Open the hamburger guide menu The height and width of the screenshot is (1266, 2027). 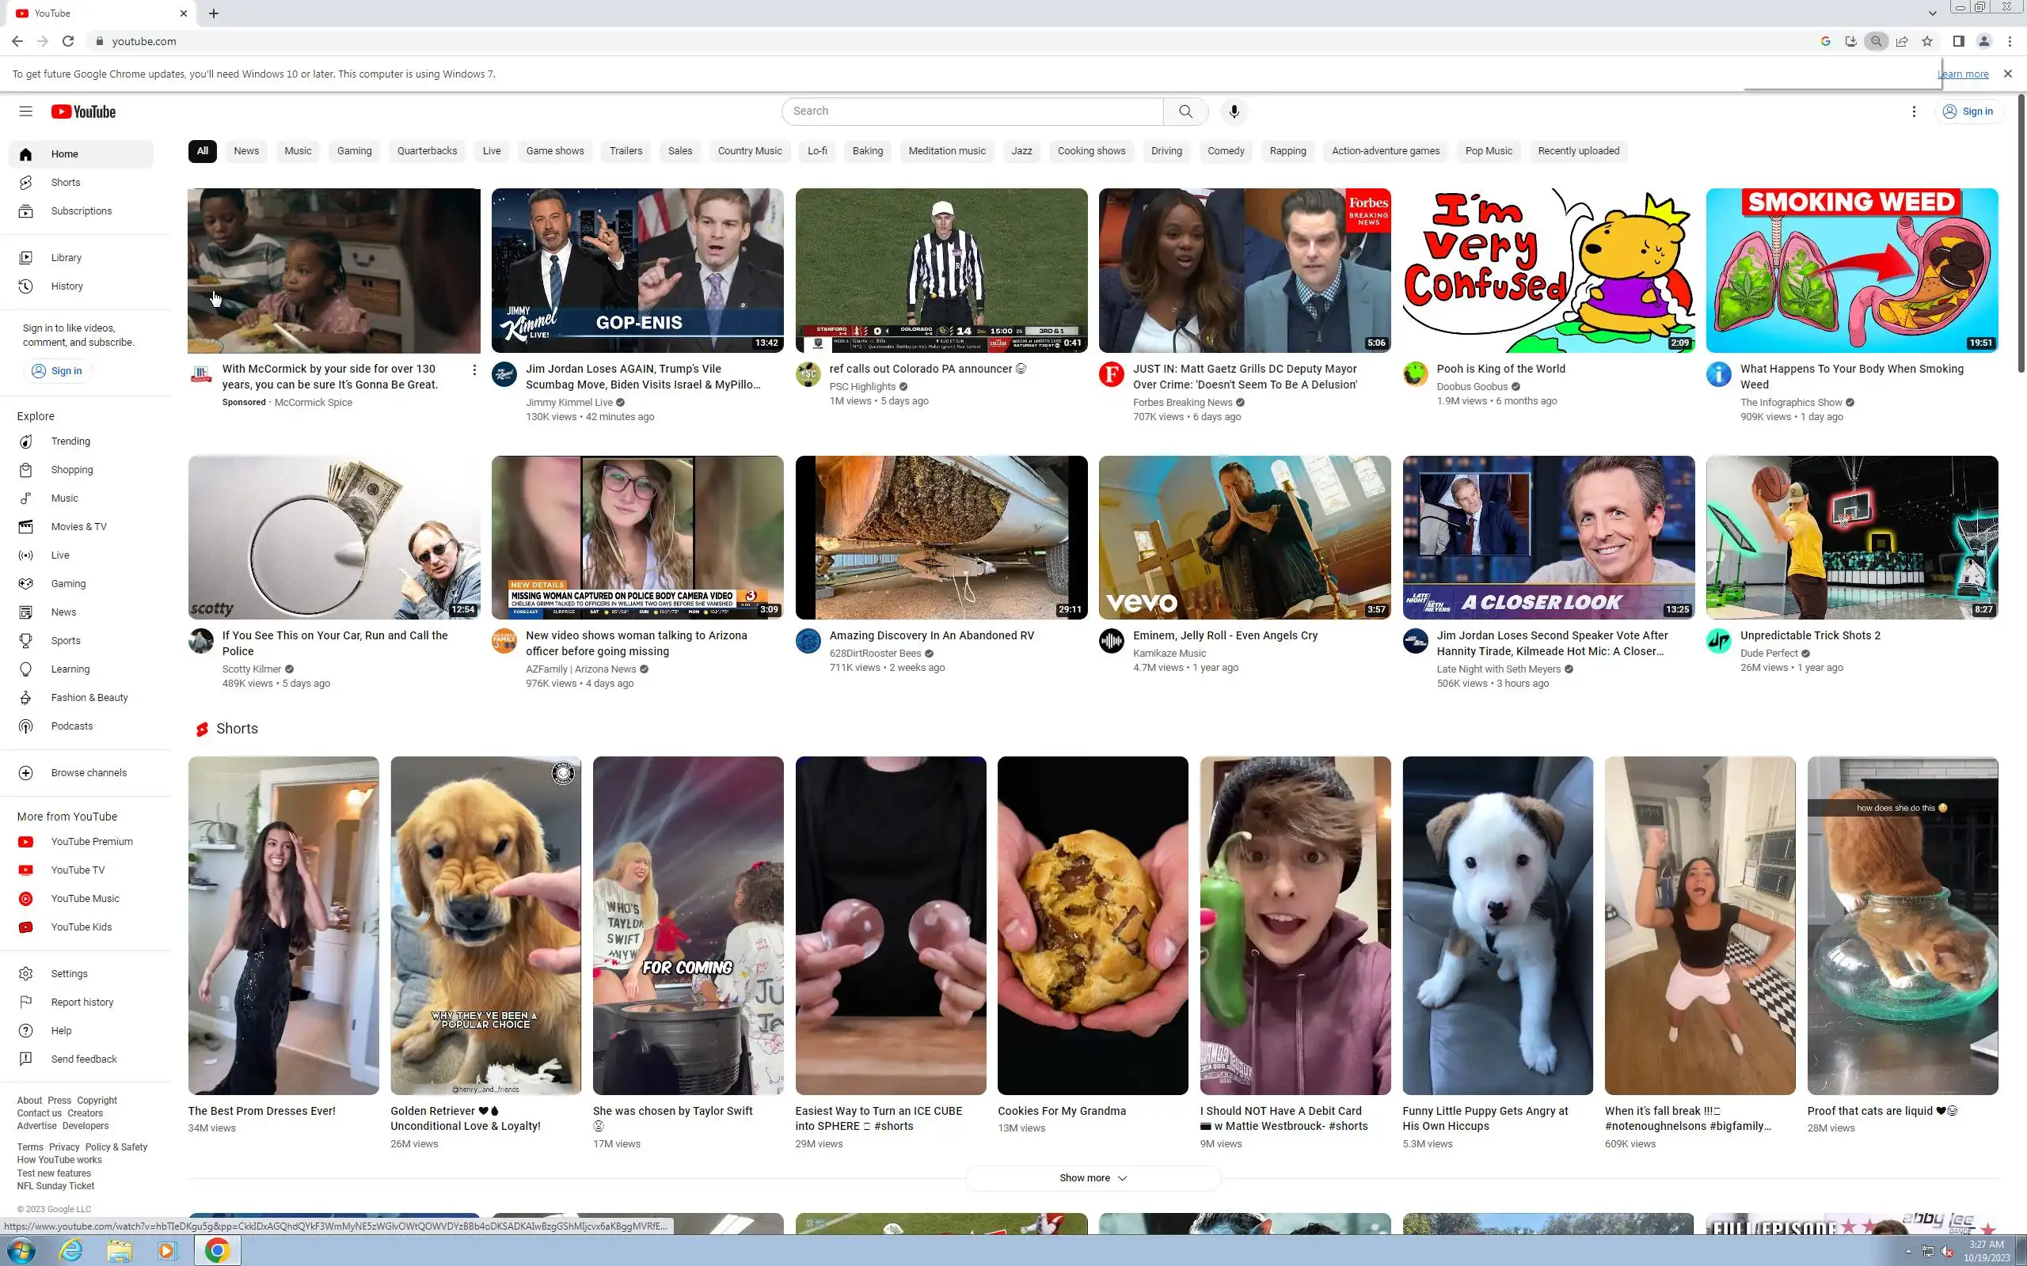26,112
